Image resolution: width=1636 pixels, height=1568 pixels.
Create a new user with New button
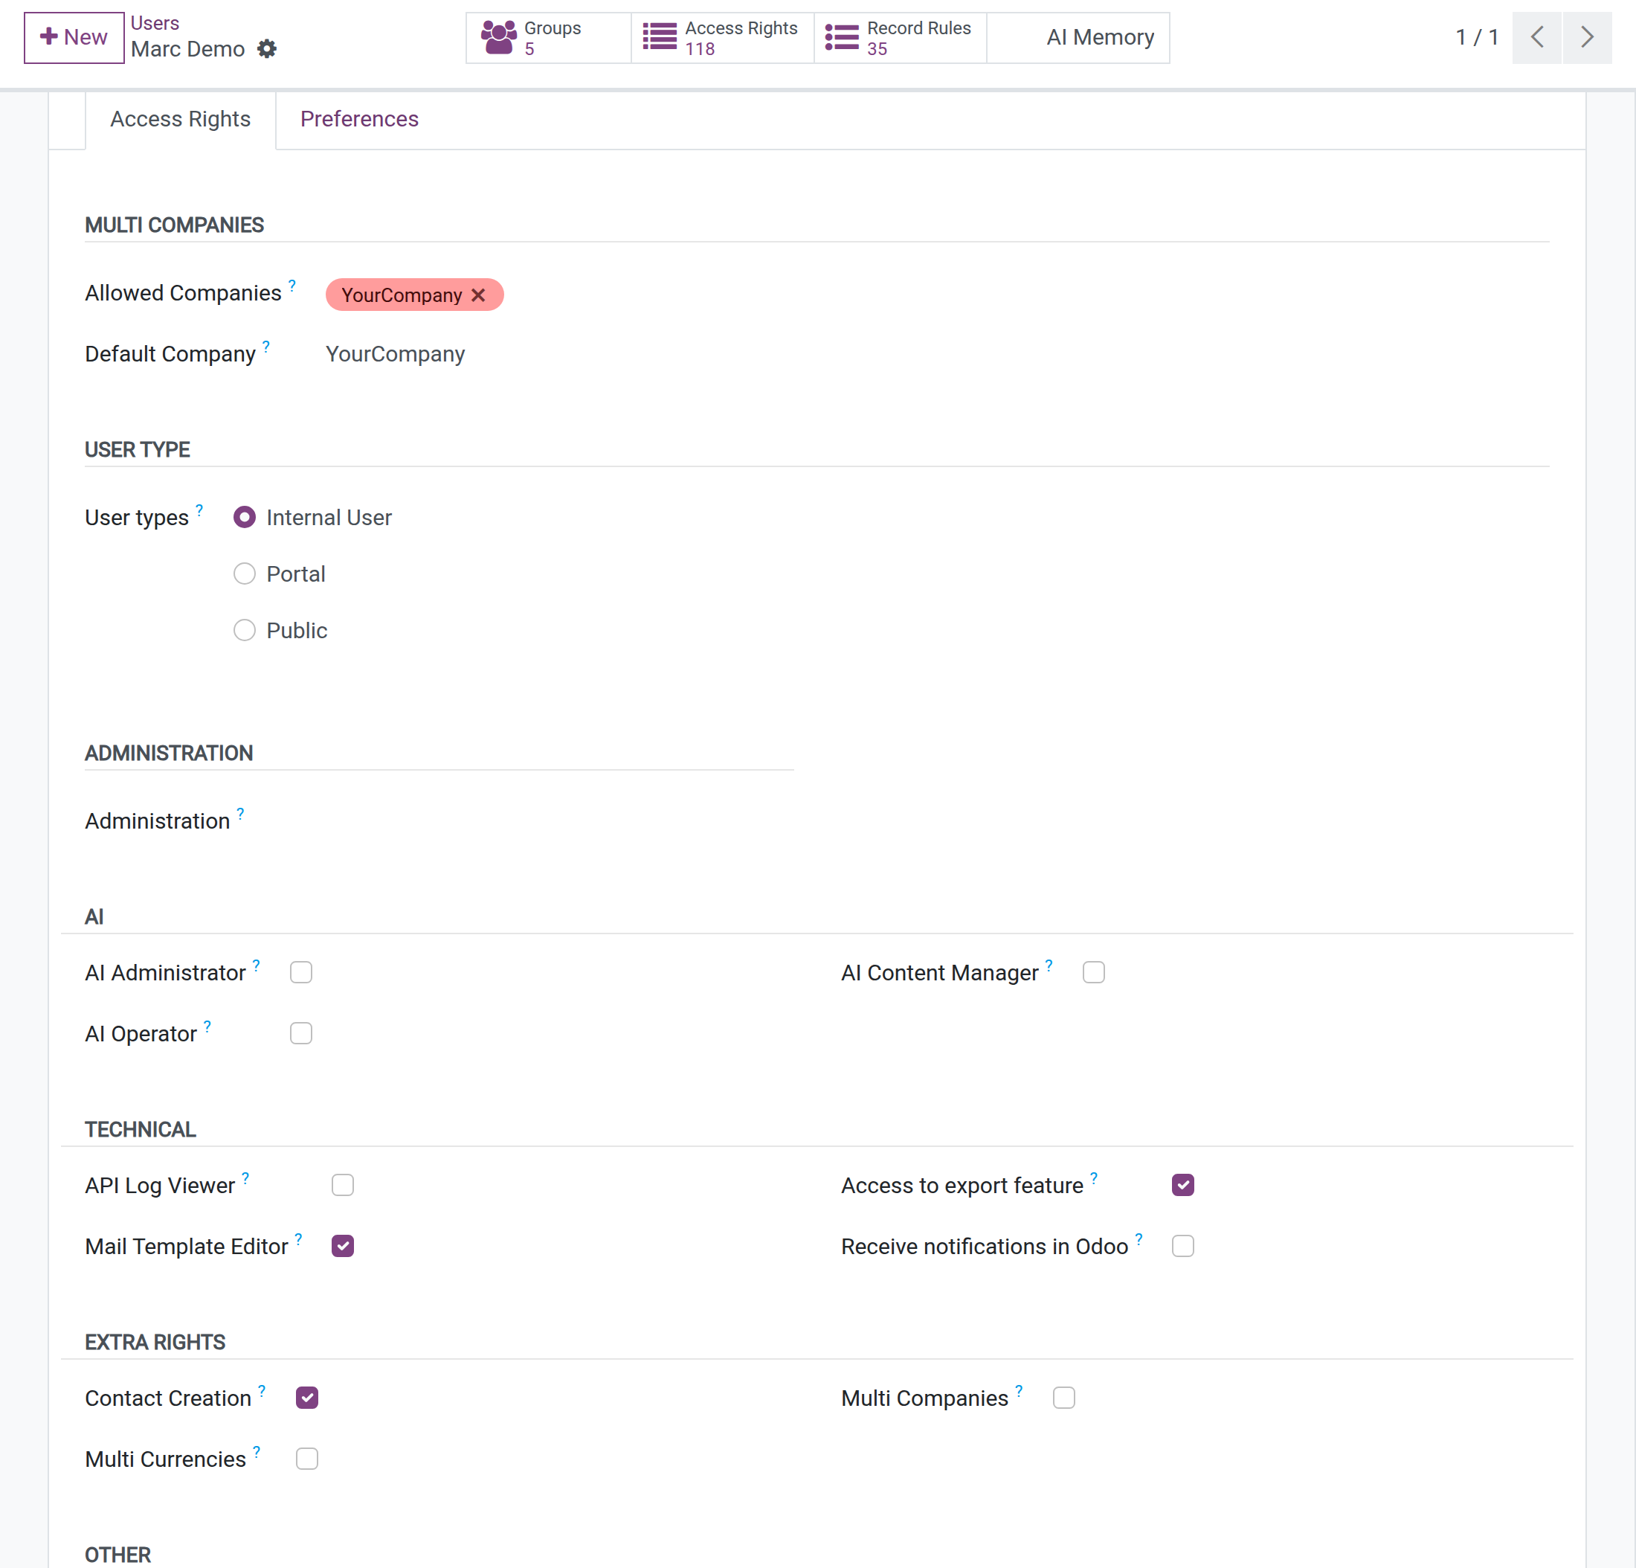click(74, 38)
